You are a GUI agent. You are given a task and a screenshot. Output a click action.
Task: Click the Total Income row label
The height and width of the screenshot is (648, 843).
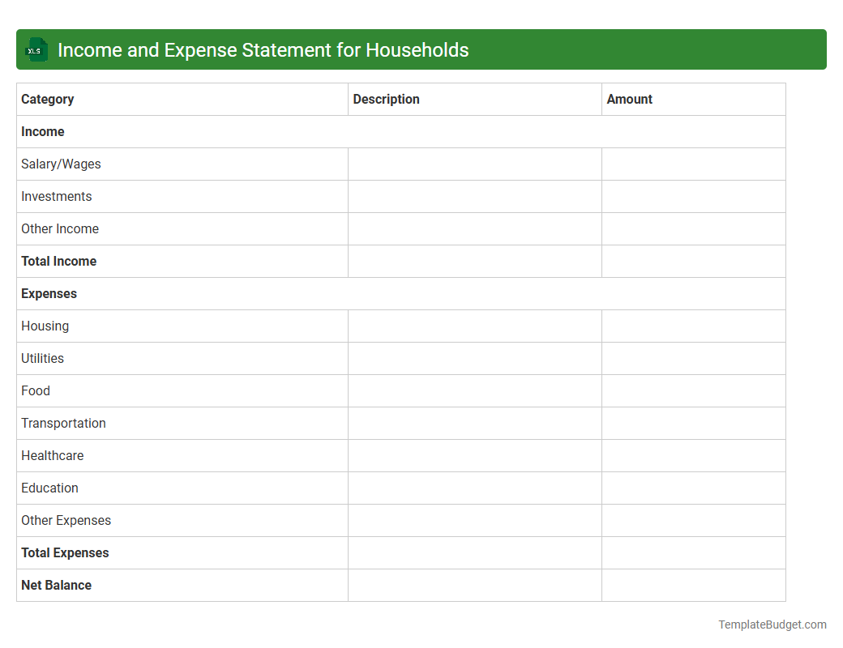pyautogui.click(x=58, y=261)
